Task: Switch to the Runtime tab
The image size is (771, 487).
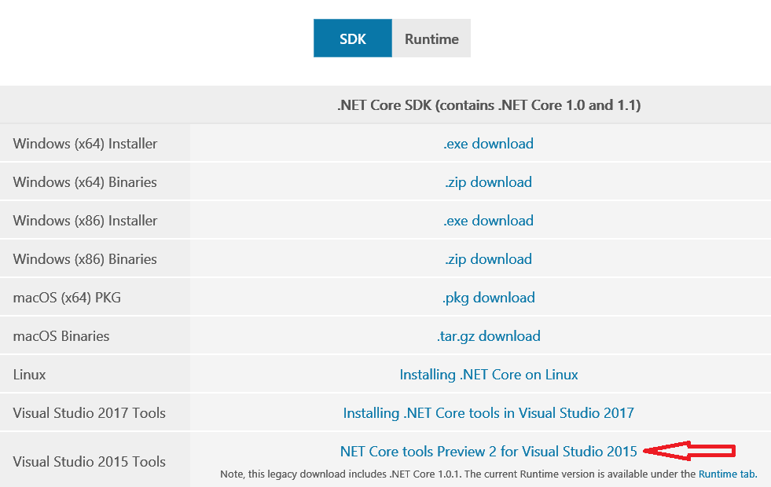Action: (431, 38)
